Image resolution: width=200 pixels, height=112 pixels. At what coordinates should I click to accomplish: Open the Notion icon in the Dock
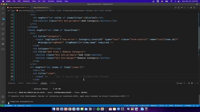90,109
